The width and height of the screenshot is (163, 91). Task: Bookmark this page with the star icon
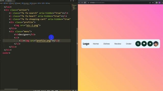[153, 3]
